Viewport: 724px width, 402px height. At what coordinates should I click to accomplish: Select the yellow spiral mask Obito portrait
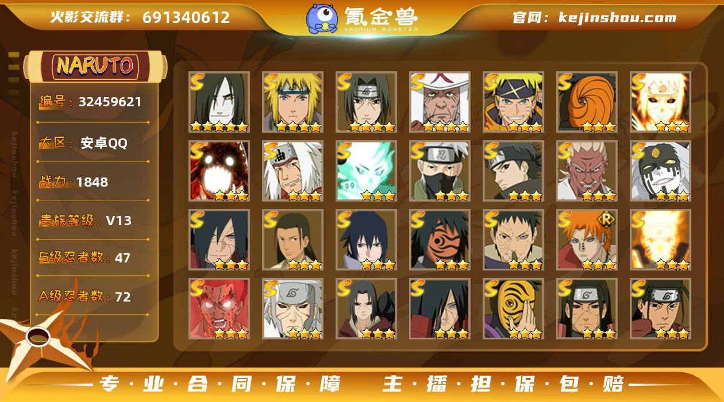point(513,309)
